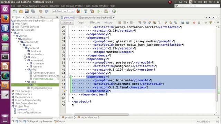Click the Clean and Build icon
The height and width of the screenshot is (124, 221).
(x=92, y=11)
